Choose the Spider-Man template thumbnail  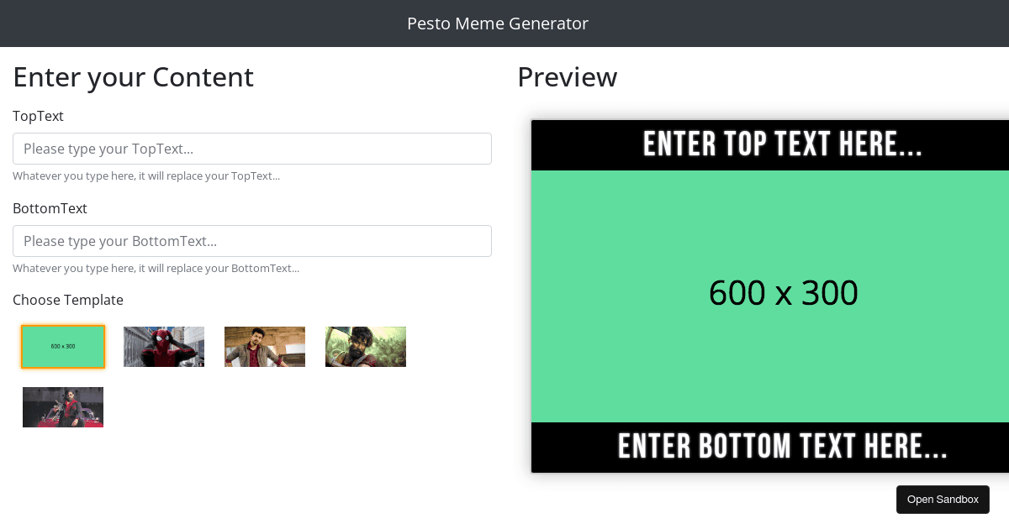point(164,347)
